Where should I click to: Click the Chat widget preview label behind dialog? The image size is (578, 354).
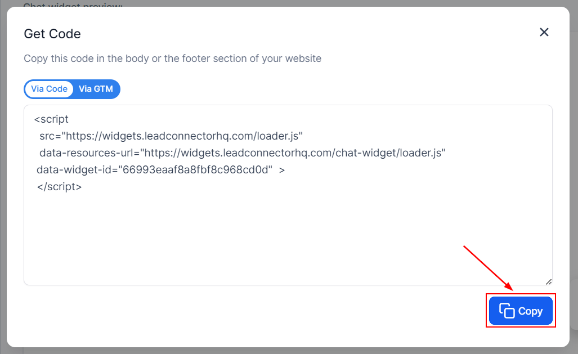tap(73, 5)
